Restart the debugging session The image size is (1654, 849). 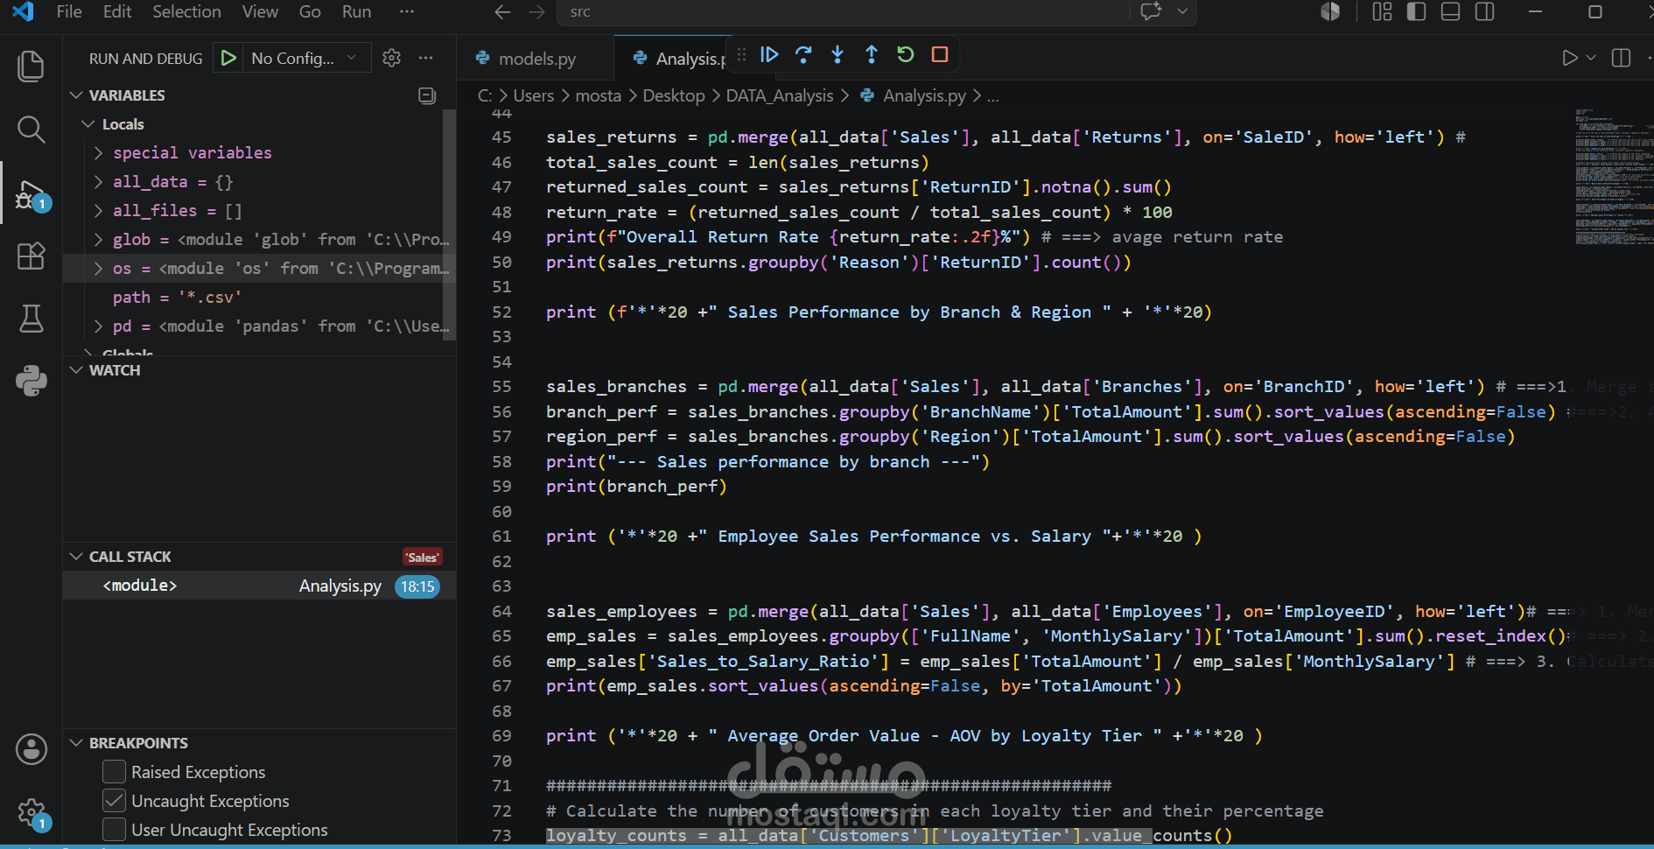coord(906,55)
